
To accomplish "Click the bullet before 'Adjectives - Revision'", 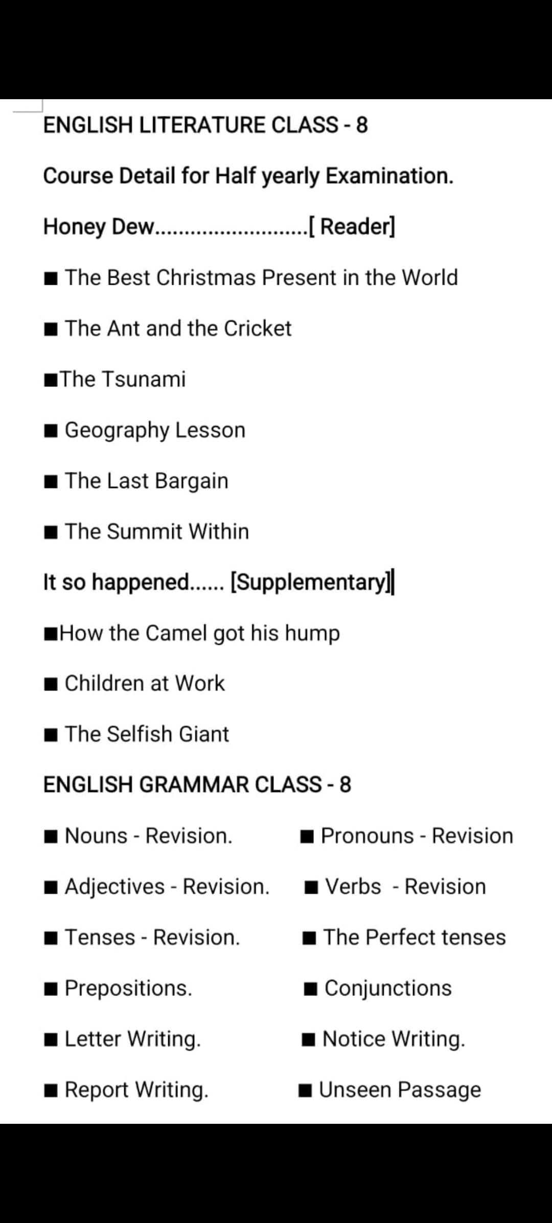I will 51,888.
